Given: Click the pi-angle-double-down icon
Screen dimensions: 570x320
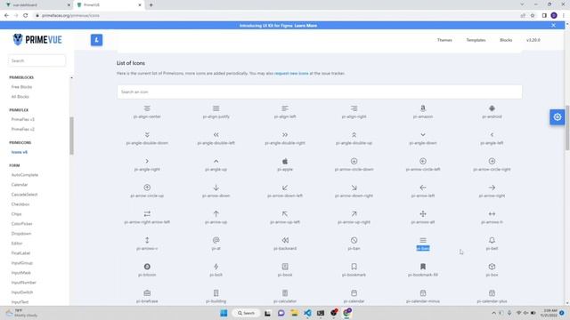Looking at the screenshot, I should [147, 135].
